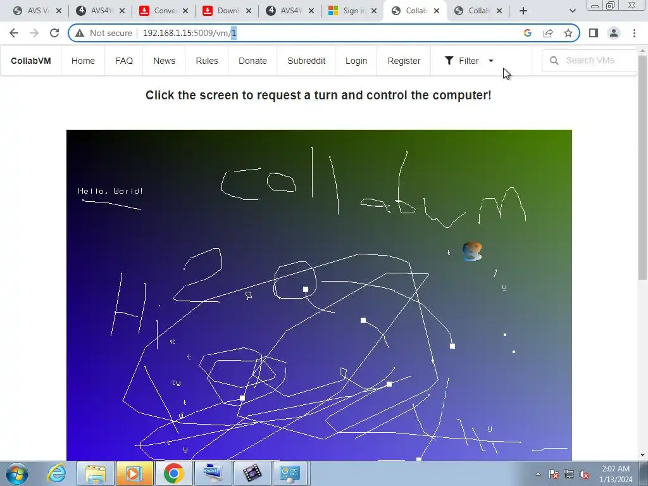The height and width of the screenshot is (486, 648).
Task: Open the Rules page
Action: point(207,61)
